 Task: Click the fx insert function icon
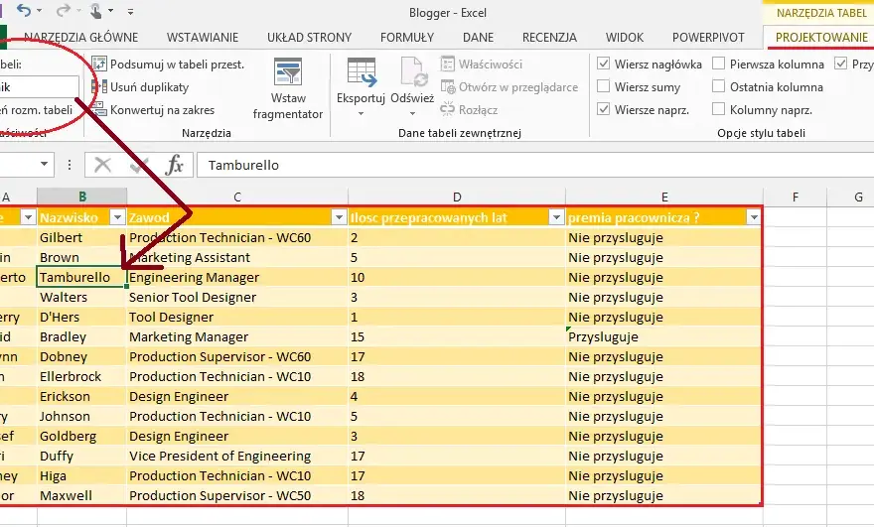[175, 165]
